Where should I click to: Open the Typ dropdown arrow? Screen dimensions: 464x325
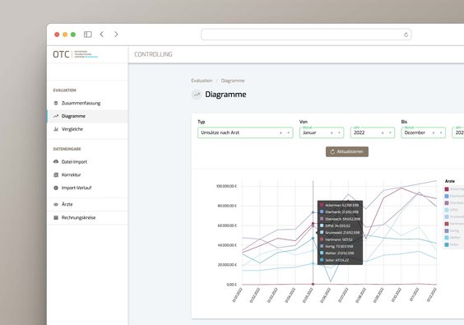coord(289,133)
